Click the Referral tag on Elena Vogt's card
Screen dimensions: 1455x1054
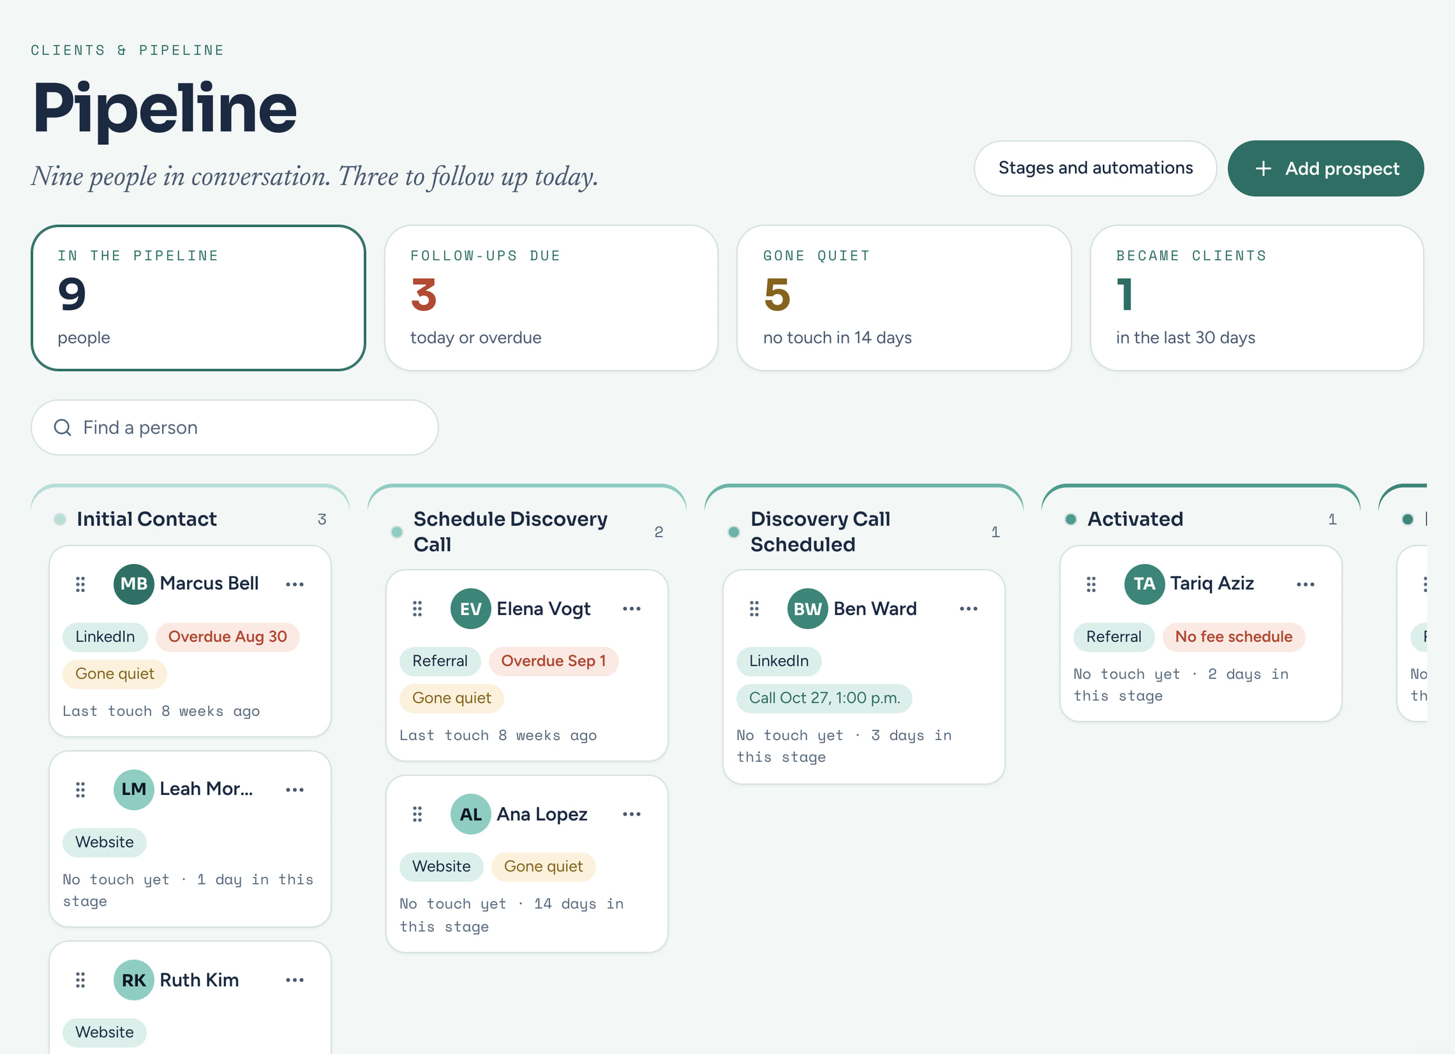[440, 661]
